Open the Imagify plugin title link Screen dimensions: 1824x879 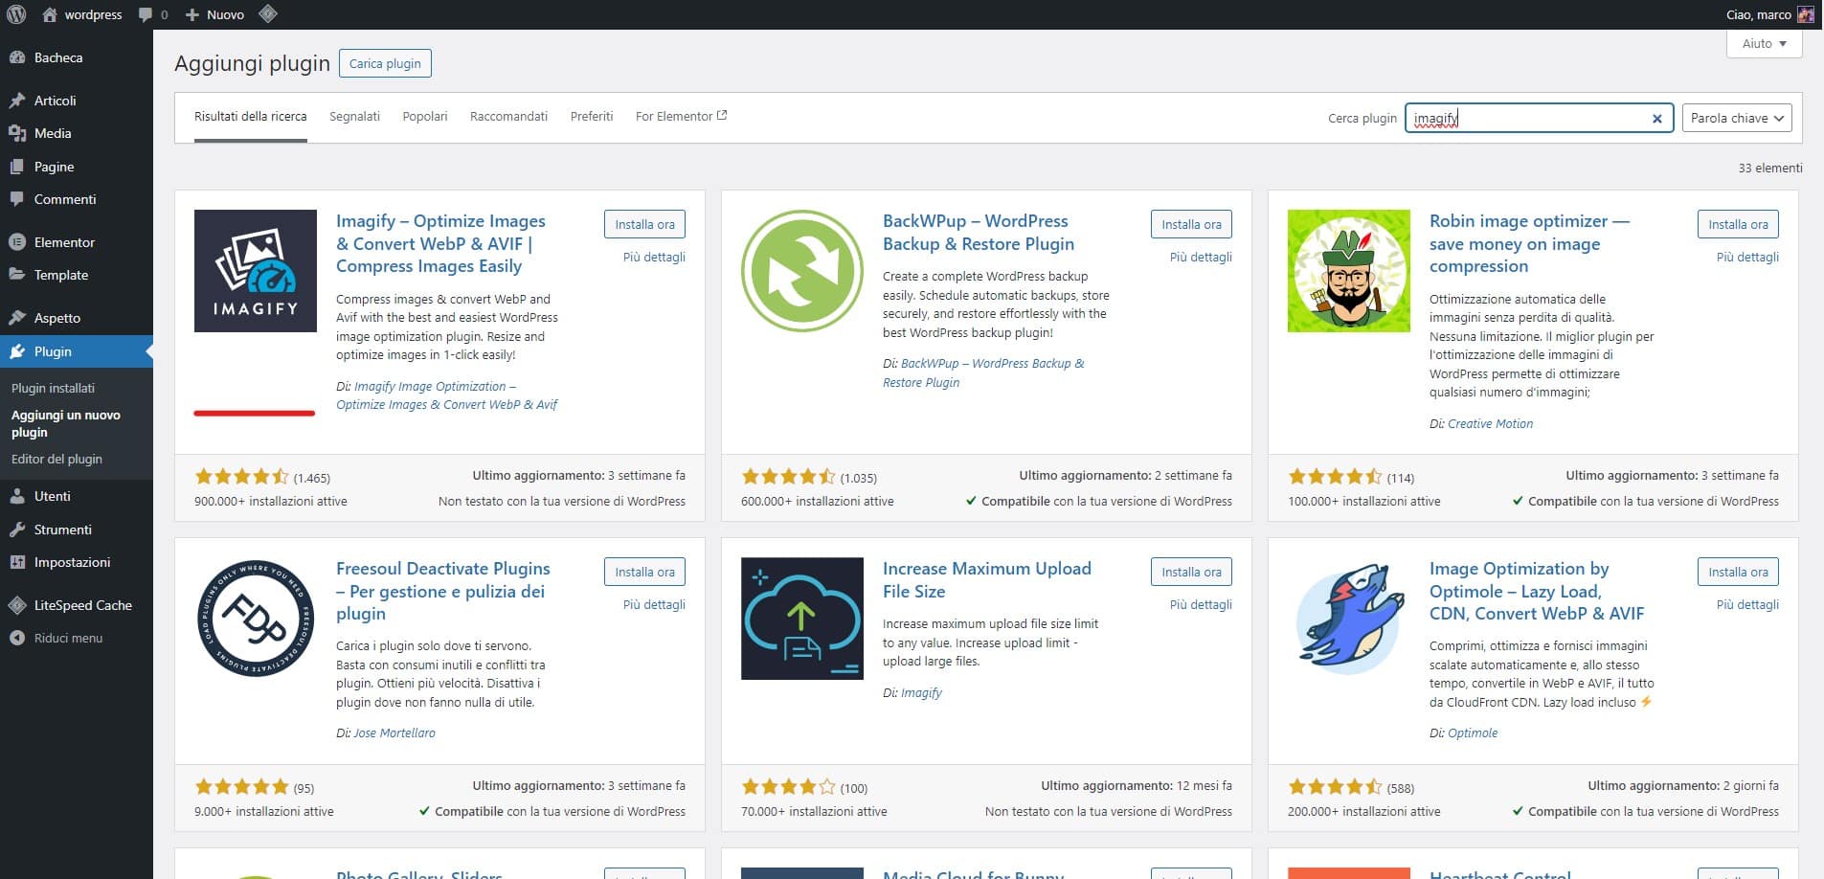pos(440,243)
